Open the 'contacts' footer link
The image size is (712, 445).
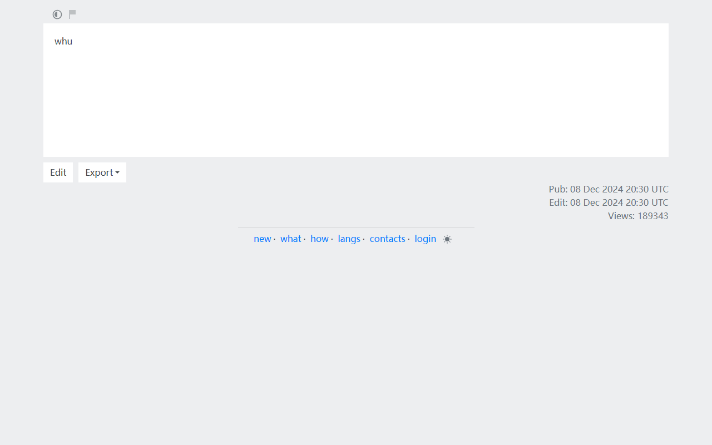point(388,239)
